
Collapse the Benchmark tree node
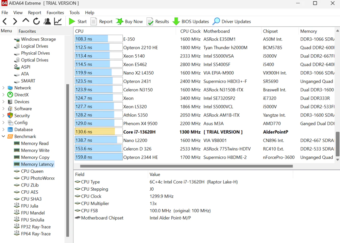(x=3, y=136)
